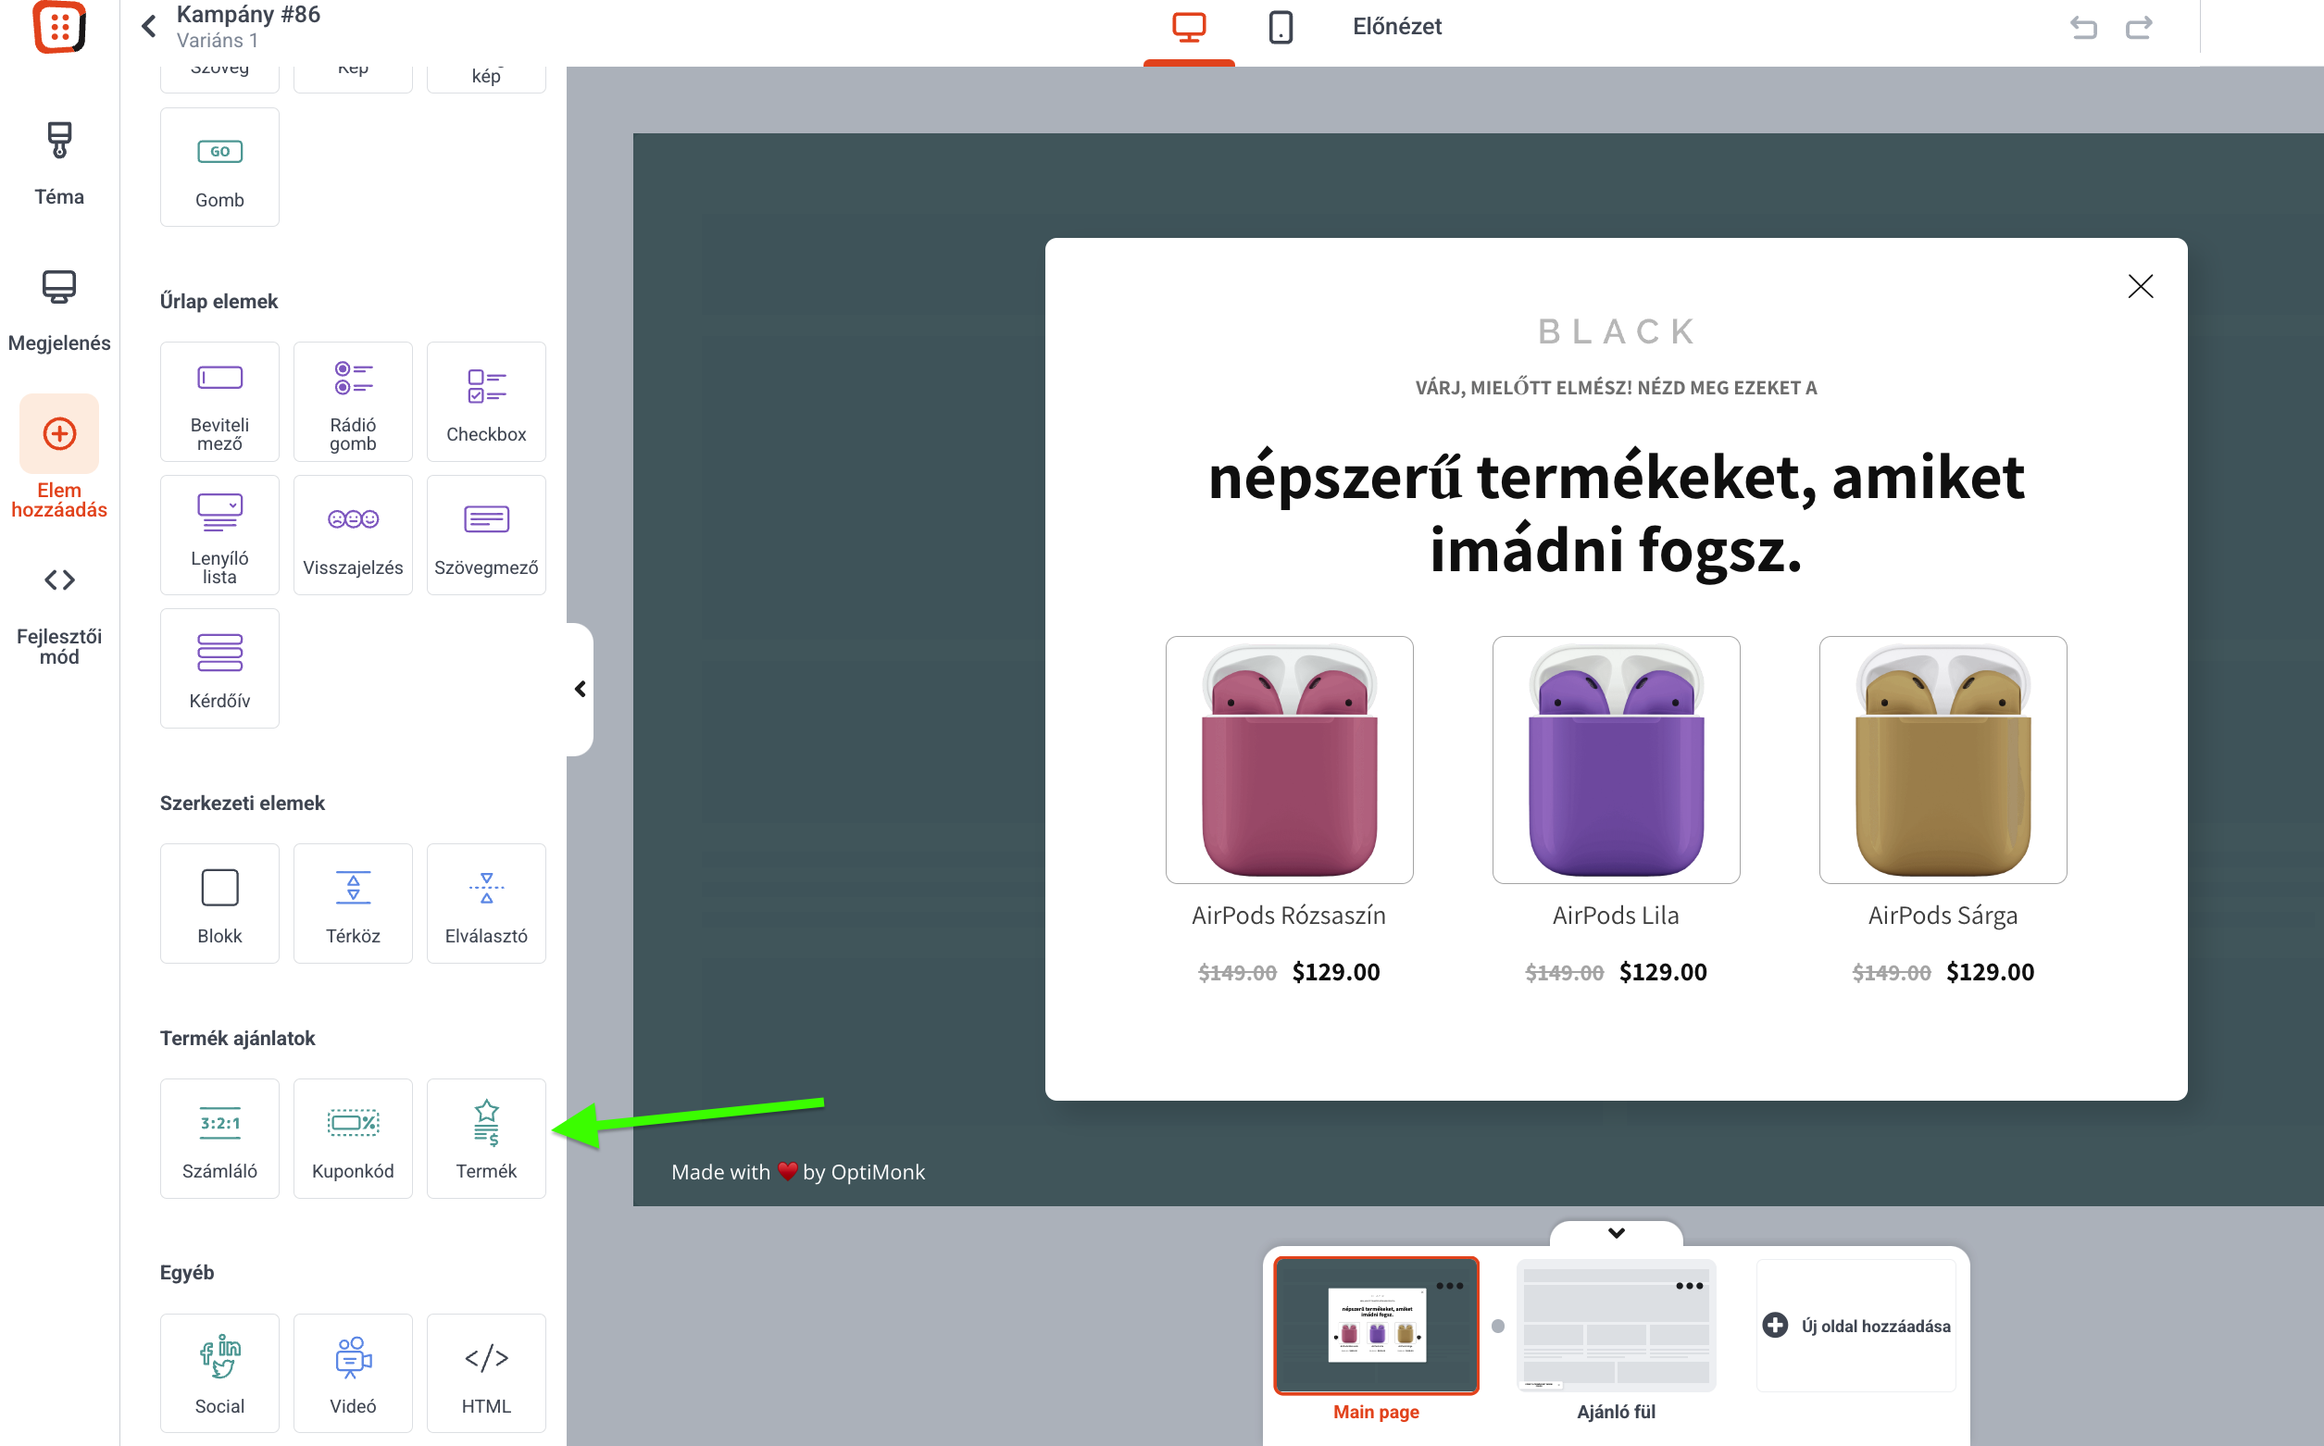Click the BLACK title text
This screenshot has height=1446, width=2324.
pyautogui.click(x=1617, y=331)
